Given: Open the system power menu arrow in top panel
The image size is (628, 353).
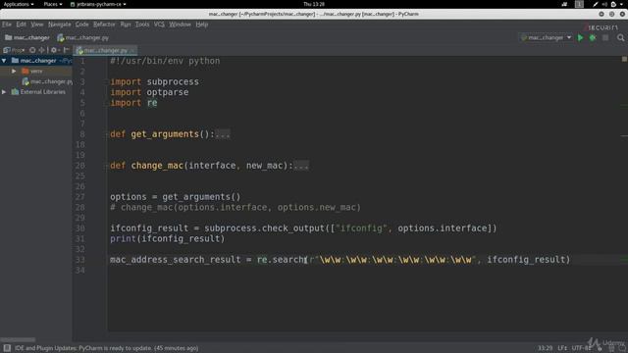Looking at the screenshot, I should point(621,4).
